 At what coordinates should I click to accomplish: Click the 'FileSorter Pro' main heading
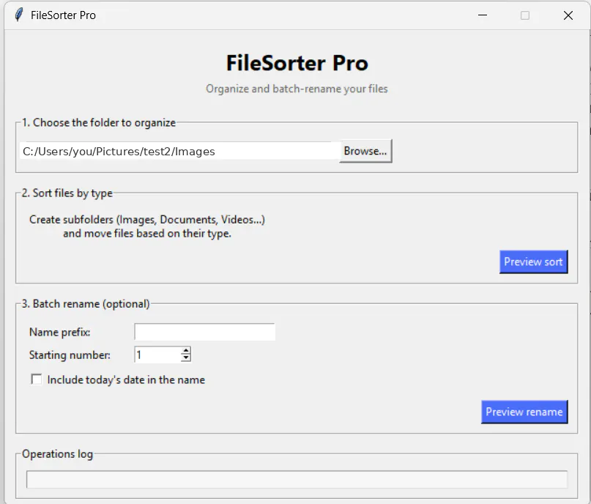coord(297,62)
